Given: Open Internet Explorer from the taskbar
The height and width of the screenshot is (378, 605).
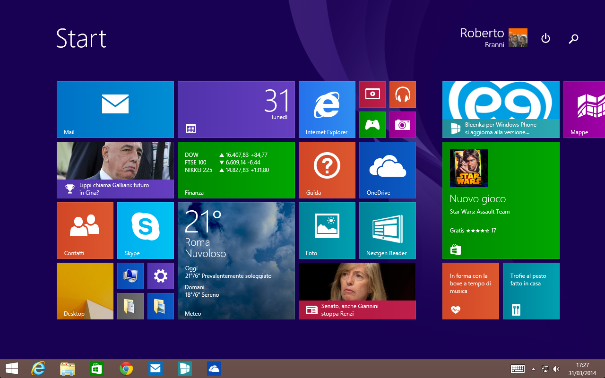Looking at the screenshot, I should click(x=38, y=369).
